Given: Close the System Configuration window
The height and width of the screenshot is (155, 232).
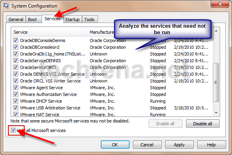Looking at the screenshot, I should point(220,4).
